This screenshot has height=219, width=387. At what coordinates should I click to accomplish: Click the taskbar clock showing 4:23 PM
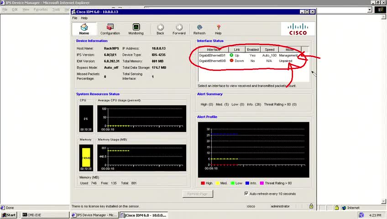coord(375,215)
